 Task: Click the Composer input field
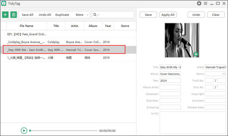(170, 94)
